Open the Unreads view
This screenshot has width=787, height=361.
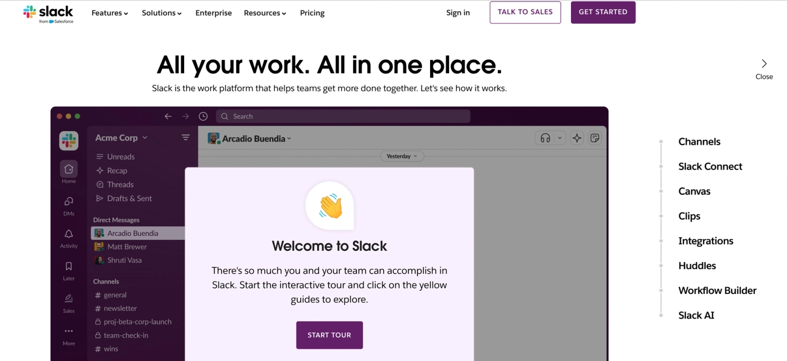tap(120, 156)
